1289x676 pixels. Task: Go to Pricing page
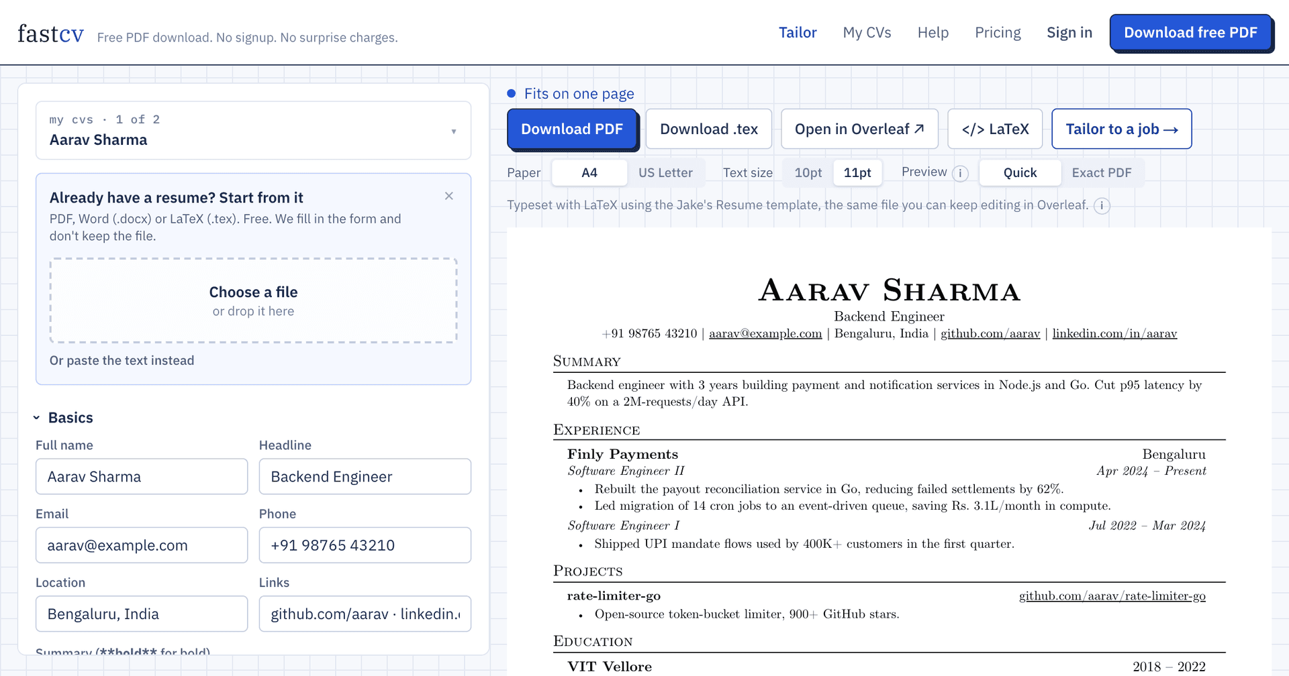pyautogui.click(x=998, y=32)
